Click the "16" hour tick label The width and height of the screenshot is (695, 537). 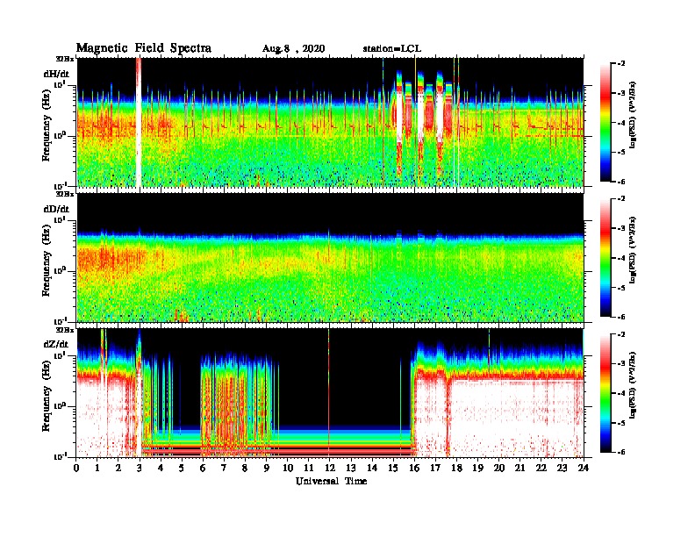tap(414, 468)
